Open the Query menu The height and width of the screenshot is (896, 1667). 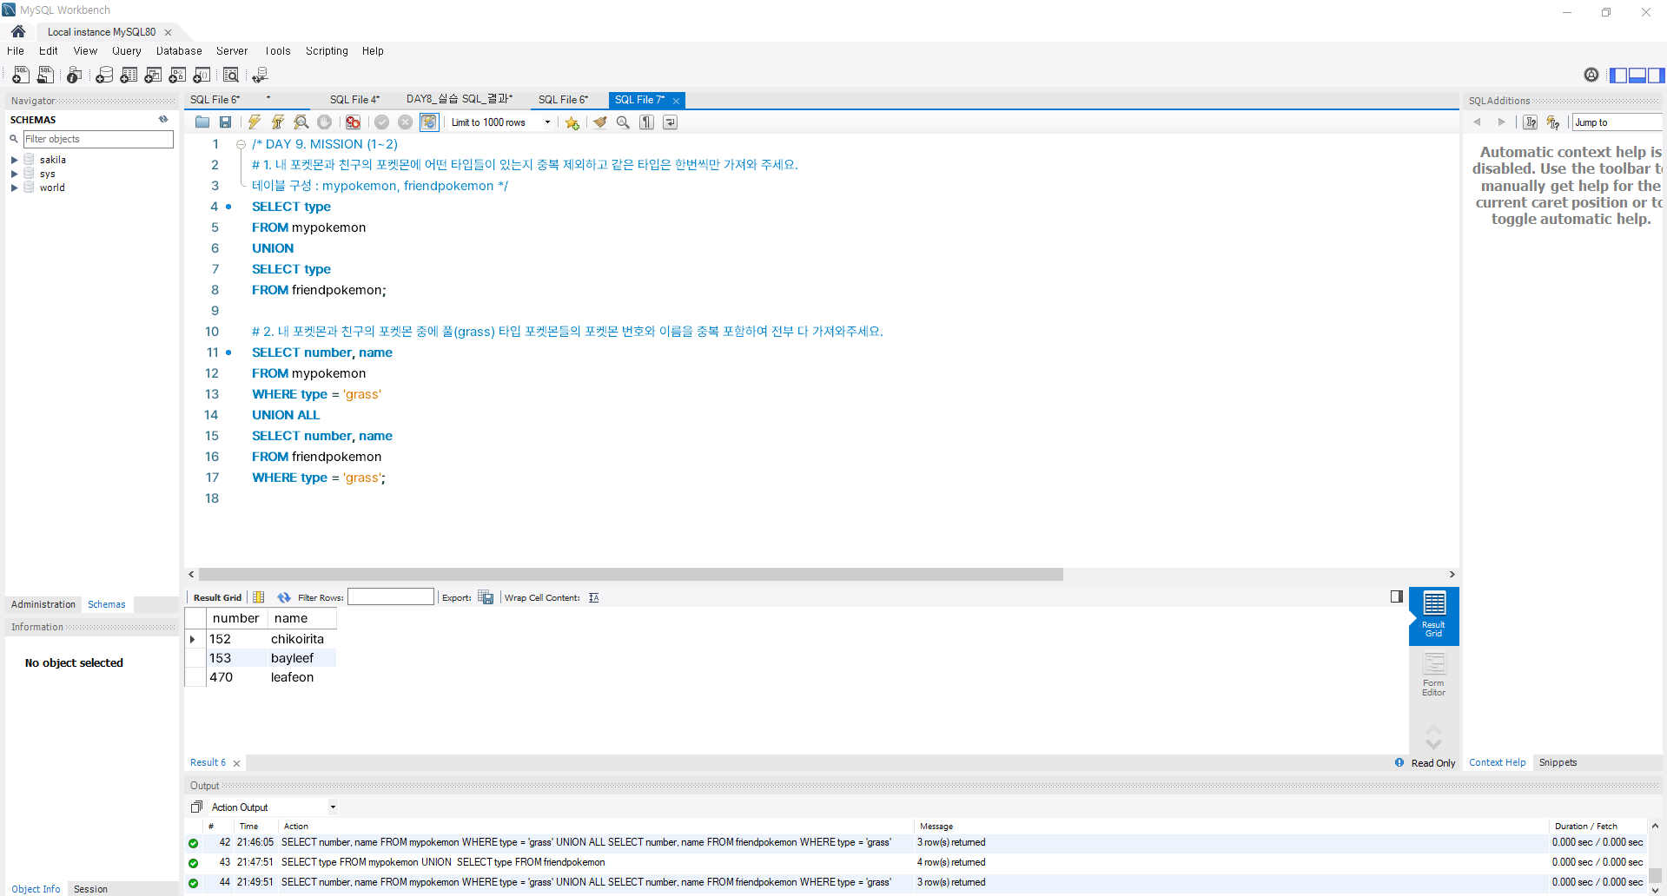click(x=126, y=51)
